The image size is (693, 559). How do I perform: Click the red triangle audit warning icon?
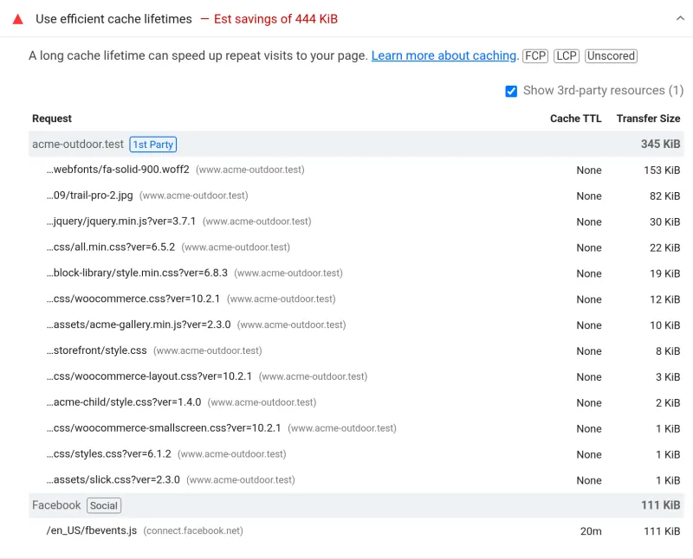tap(17, 19)
